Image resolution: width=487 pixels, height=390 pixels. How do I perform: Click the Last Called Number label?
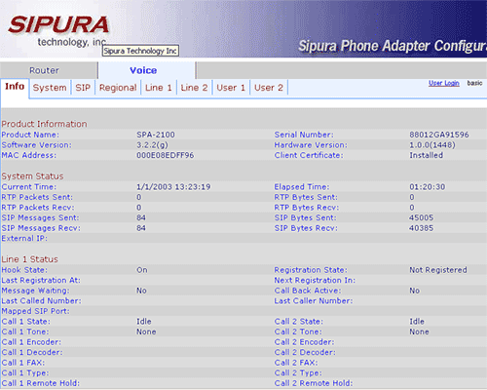(x=41, y=301)
